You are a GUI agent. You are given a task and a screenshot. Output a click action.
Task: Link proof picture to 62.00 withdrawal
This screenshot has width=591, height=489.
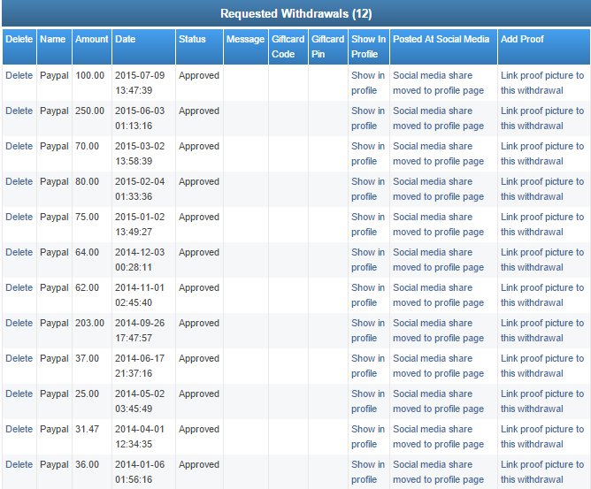542,295
